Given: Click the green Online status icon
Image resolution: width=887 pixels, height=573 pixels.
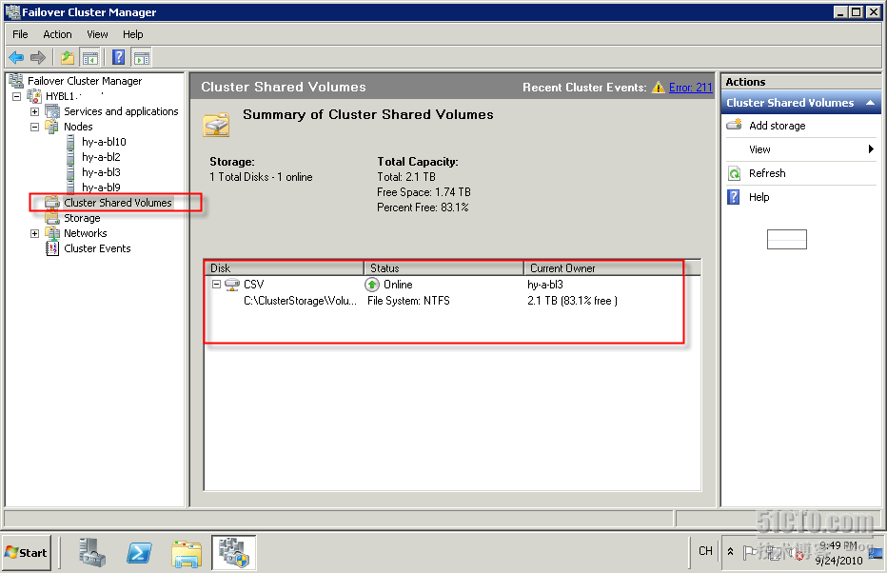Looking at the screenshot, I should [372, 285].
